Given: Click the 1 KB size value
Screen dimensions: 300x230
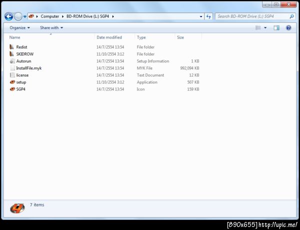Looking at the screenshot, I should (195, 61).
